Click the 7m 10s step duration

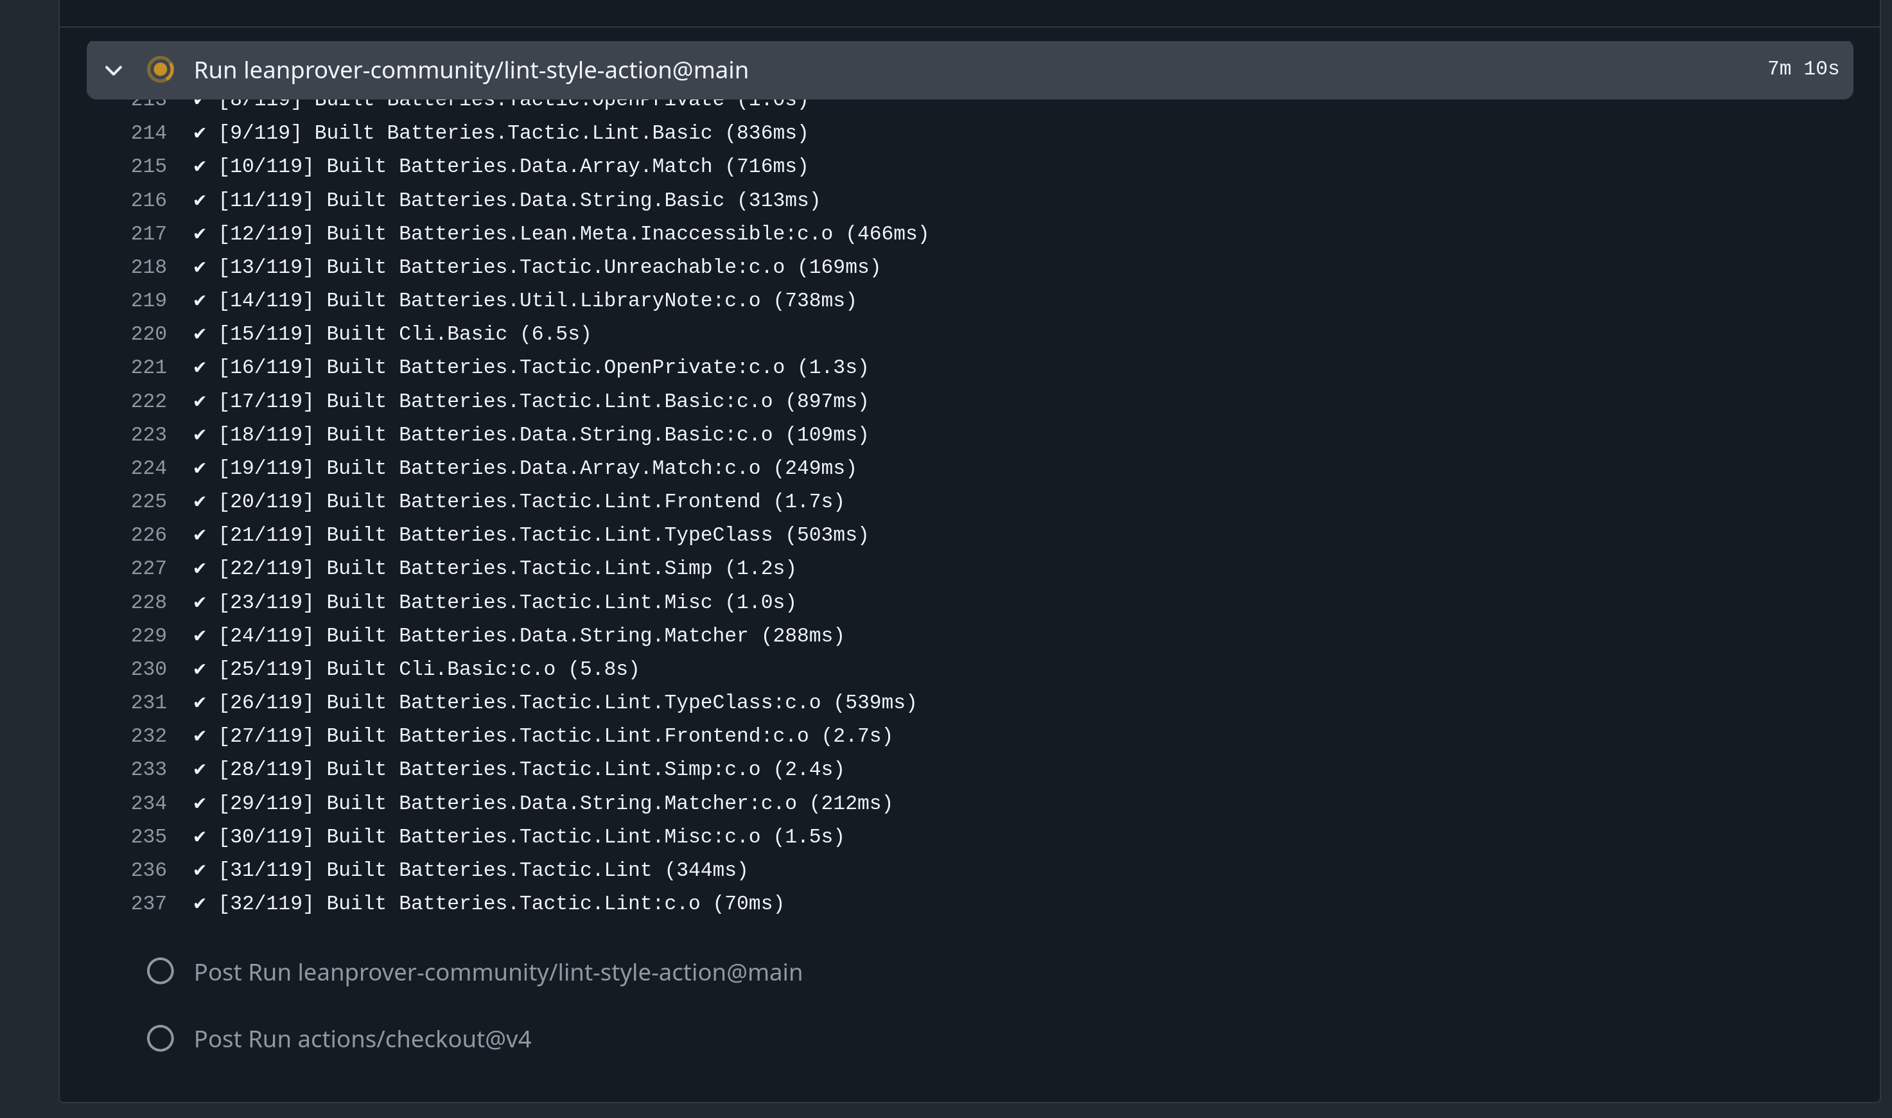1802,69
